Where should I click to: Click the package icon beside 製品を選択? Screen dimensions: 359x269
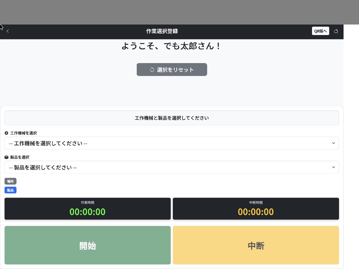click(x=6, y=157)
